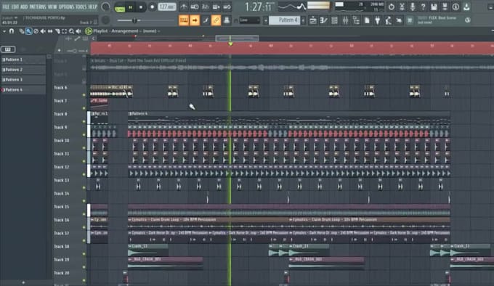Click the playhead marker on timeline
494x286 pixels.
tap(230, 44)
